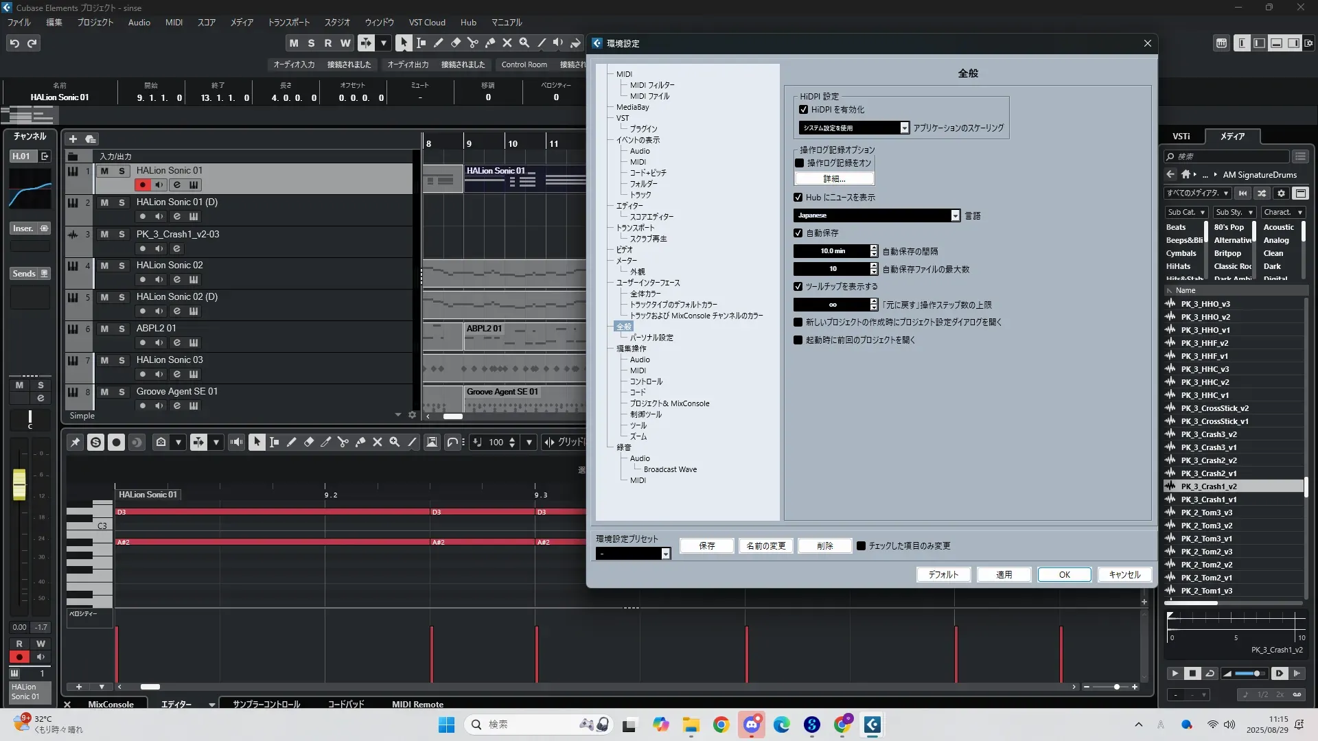Click the Add Track plus icon
The width and height of the screenshot is (1318, 741).
(73, 139)
